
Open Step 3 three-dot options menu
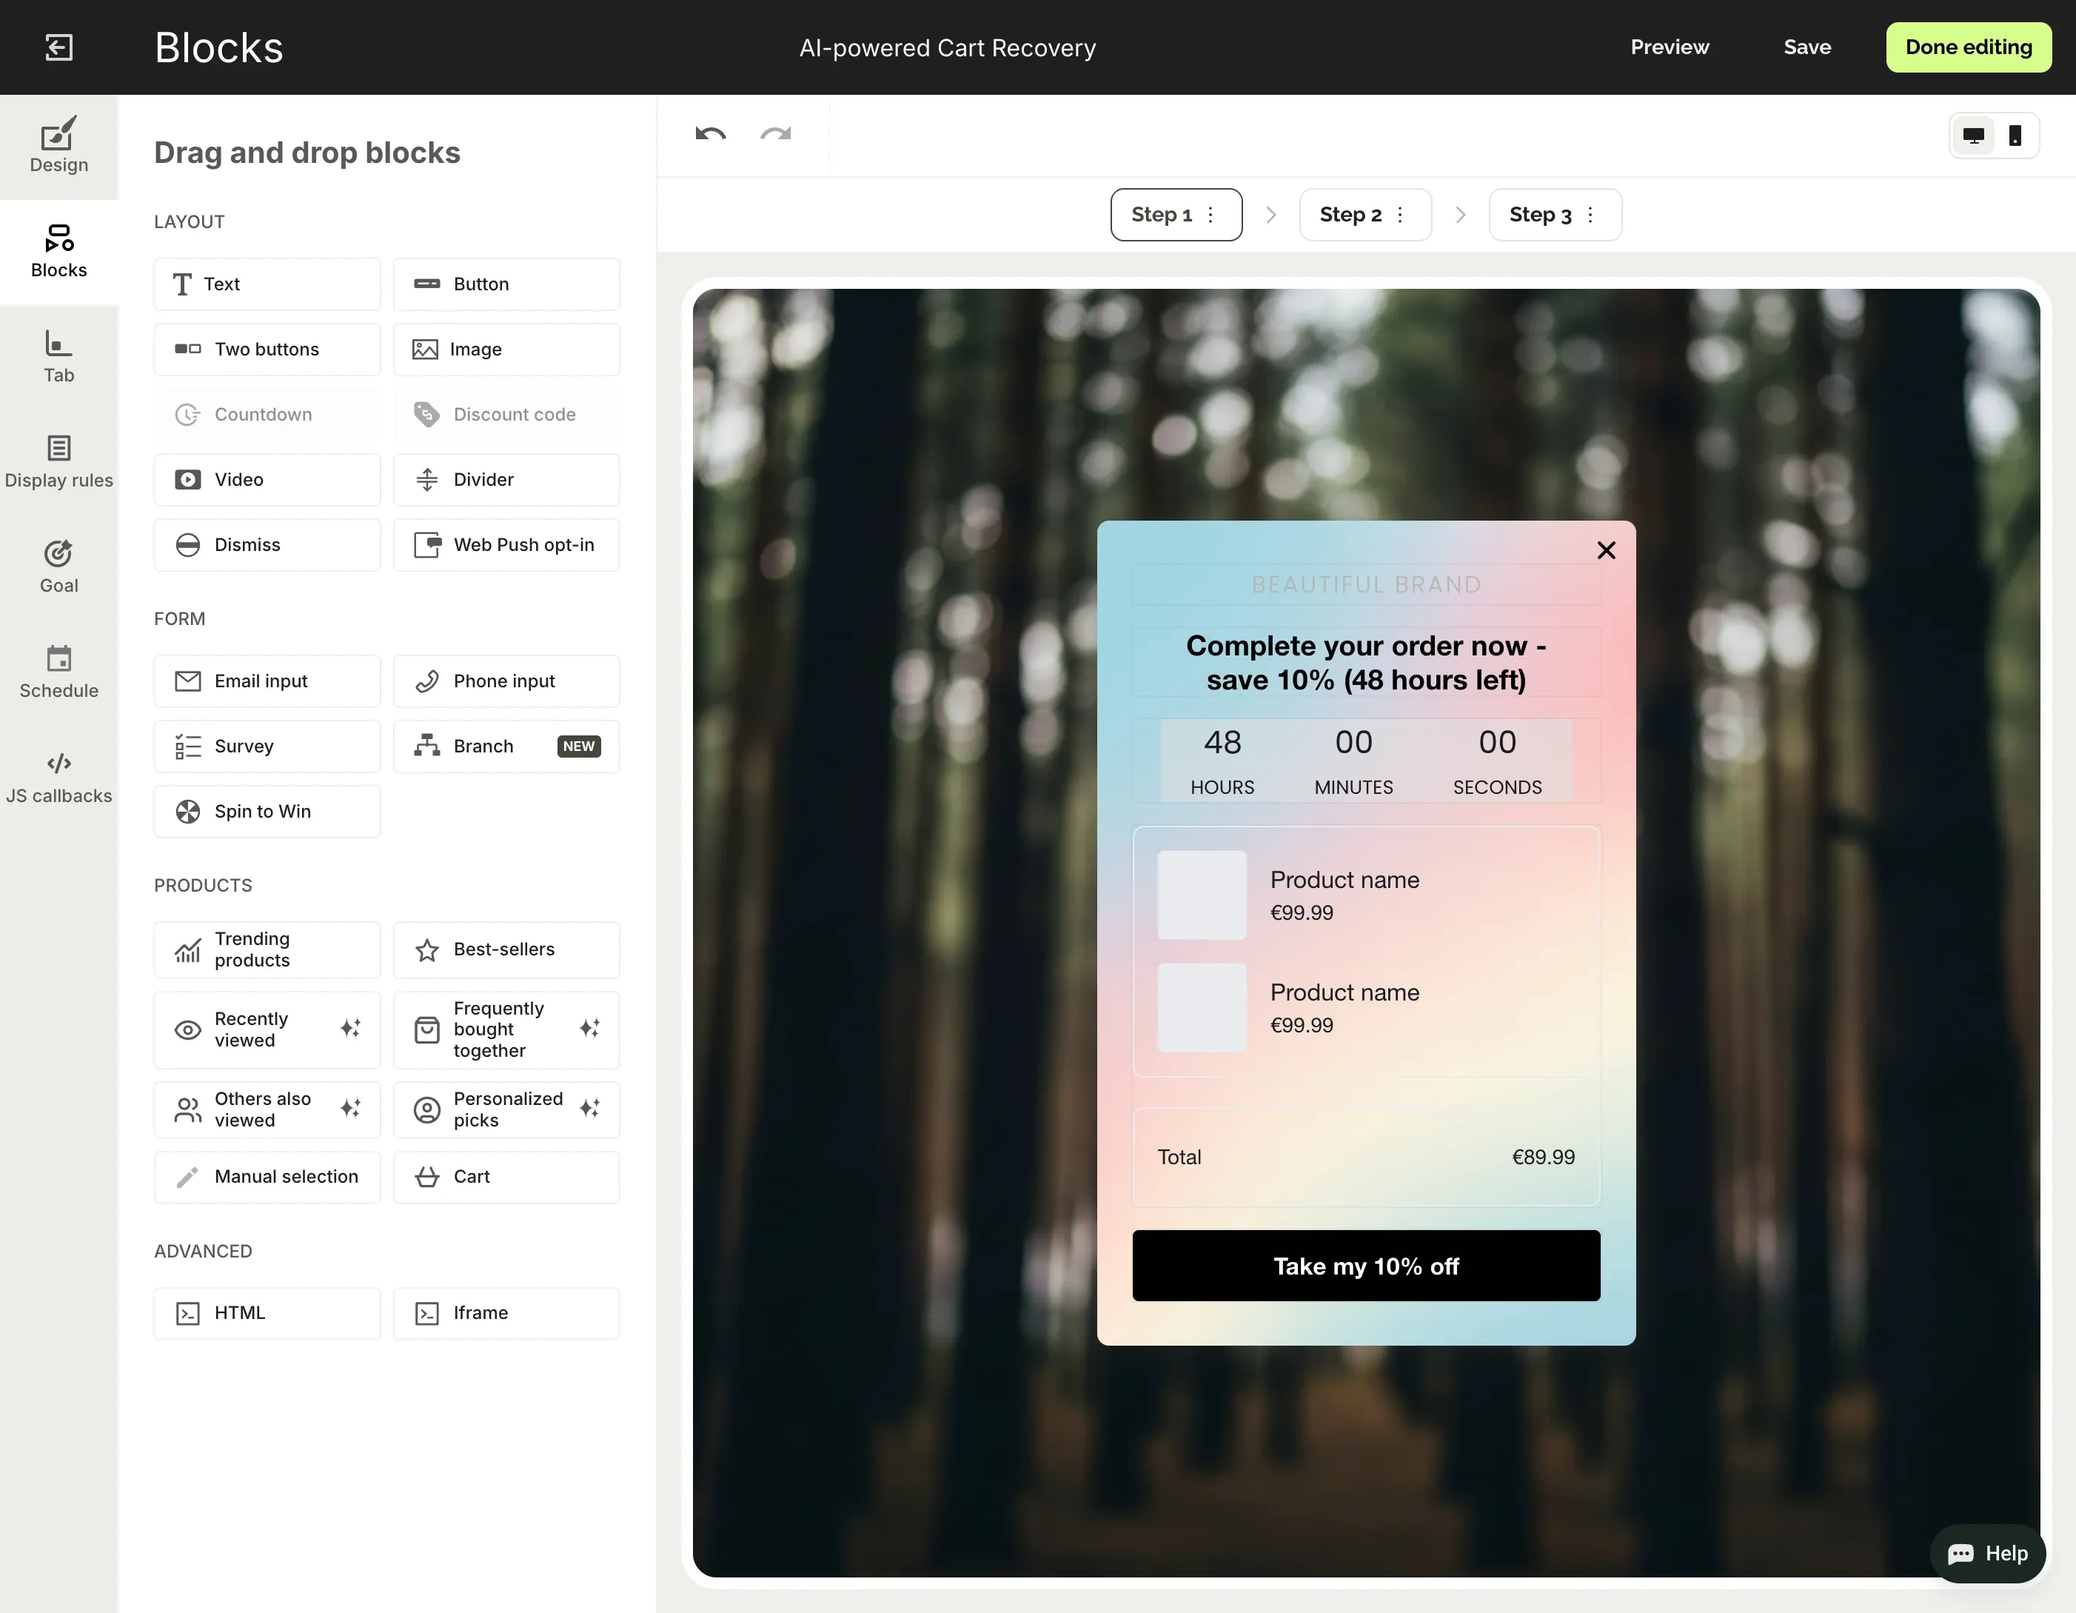[1590, 215]
